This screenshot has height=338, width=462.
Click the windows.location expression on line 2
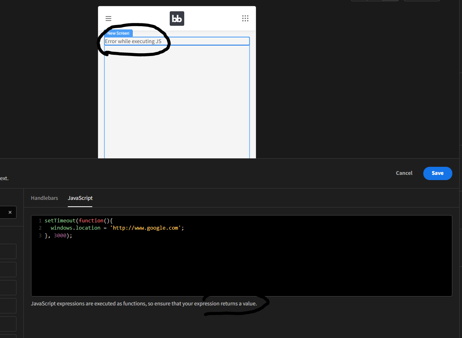point(77,228)
